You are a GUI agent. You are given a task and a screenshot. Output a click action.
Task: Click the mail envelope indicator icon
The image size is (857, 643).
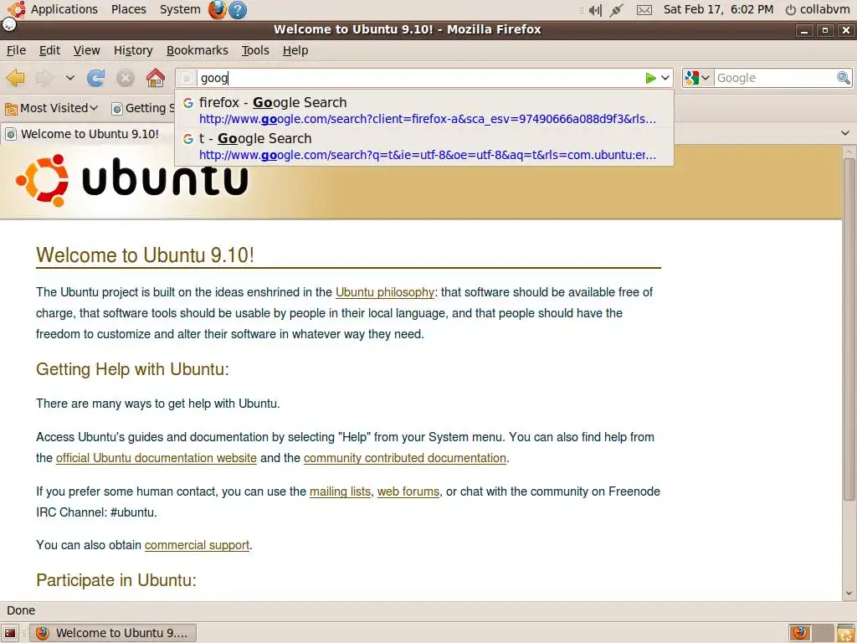644,10
